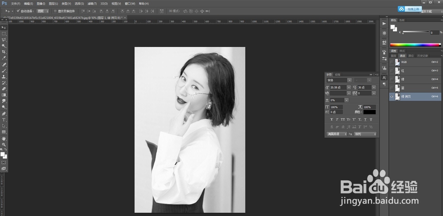Click the K value input field
Viewport: 443px width, 216px height.
coord(434,33)
